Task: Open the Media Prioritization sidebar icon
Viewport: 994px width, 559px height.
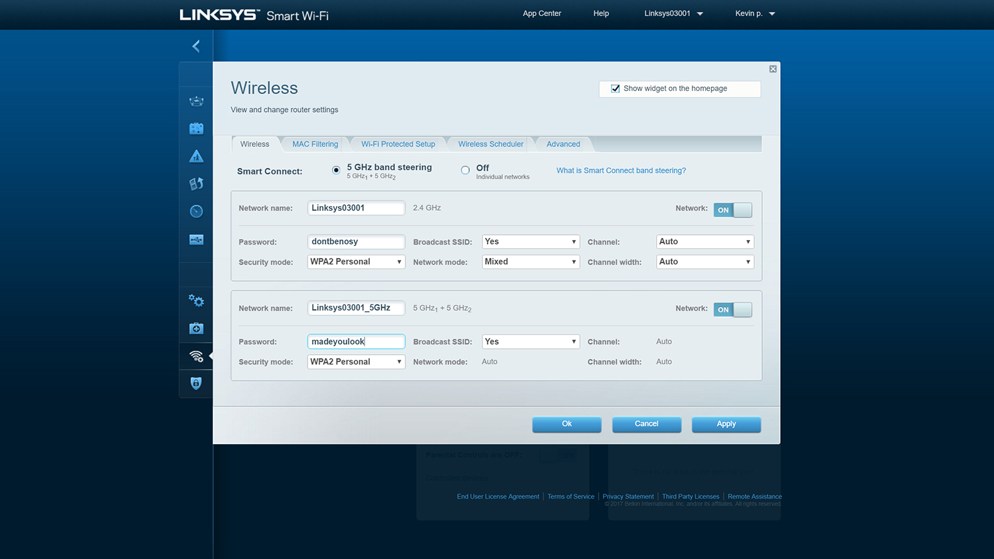Action: (196, 184)
